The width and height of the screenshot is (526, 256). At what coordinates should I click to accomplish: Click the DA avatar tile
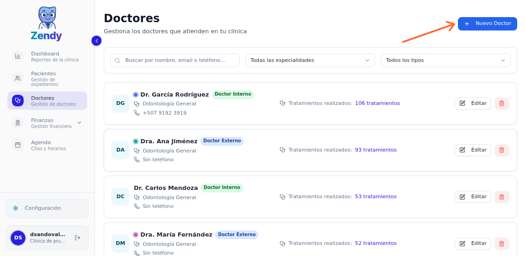click(x=120, y=150)
